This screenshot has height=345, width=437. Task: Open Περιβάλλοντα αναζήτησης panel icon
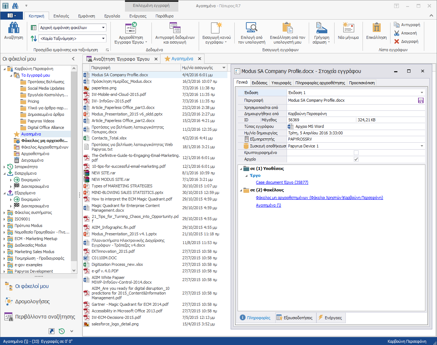[x=9, y=317]
